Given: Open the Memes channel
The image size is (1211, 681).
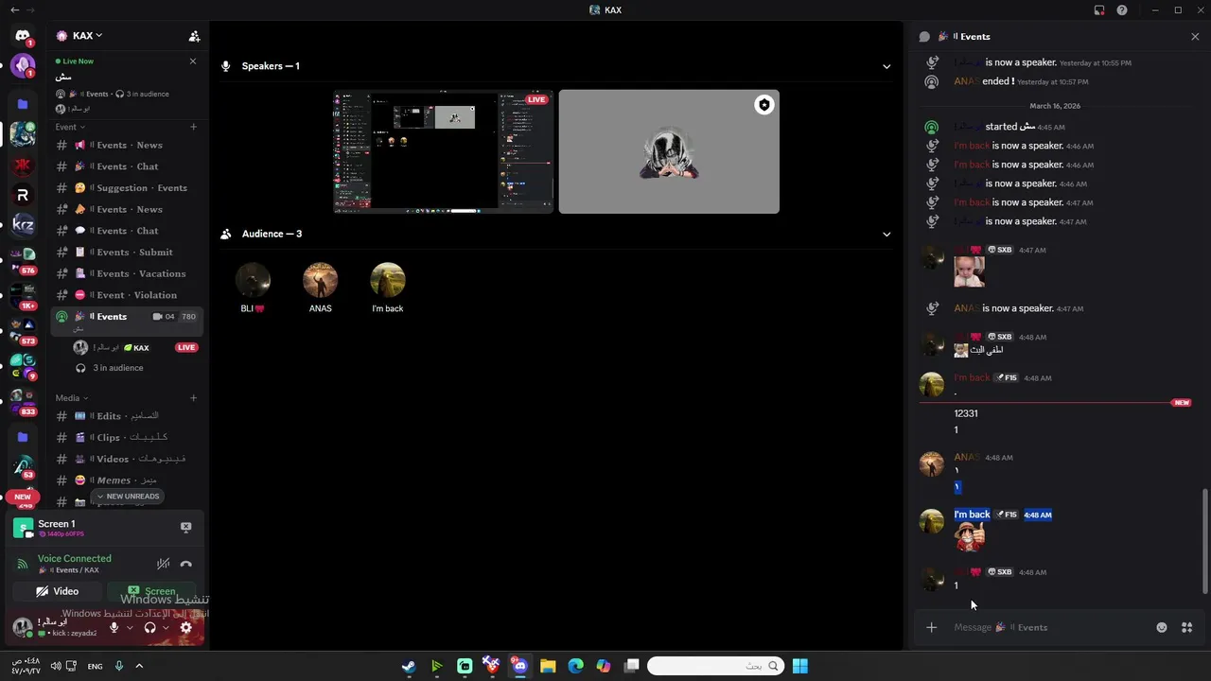Looking at the screenshot, I should click(127, 480).
